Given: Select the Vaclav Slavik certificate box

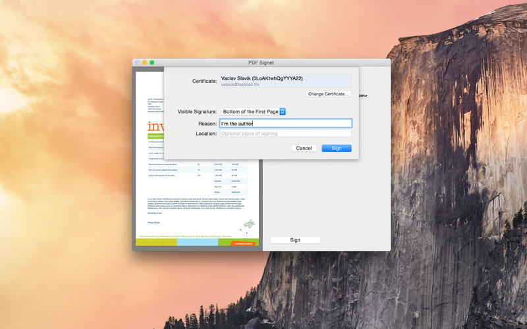Looking at the screenshot, I should 285,81.
